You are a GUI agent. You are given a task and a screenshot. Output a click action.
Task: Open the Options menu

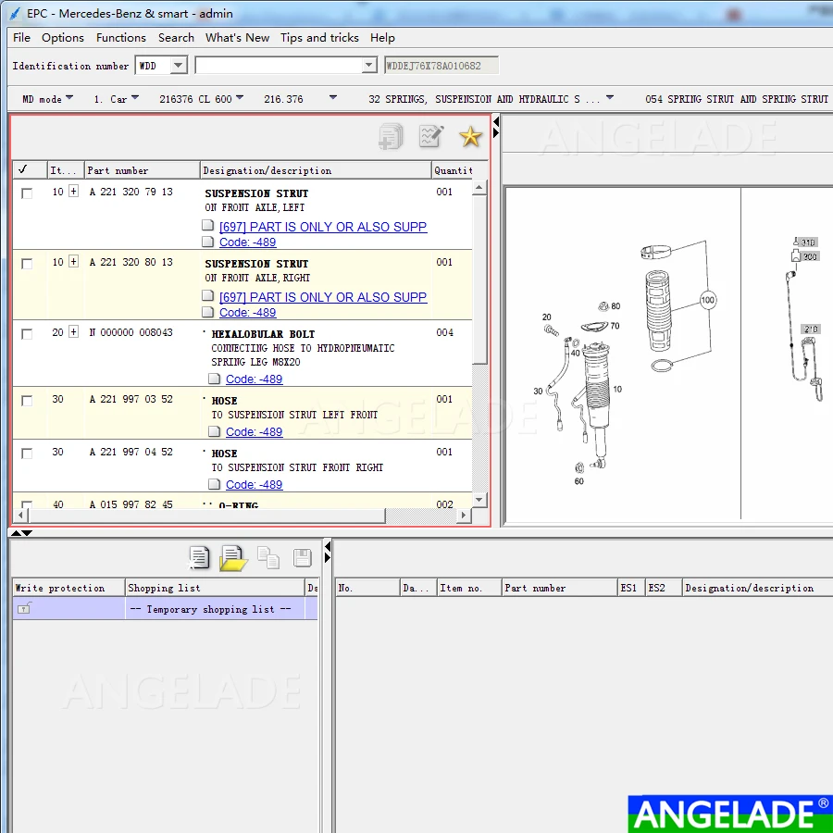click(63, 38)
